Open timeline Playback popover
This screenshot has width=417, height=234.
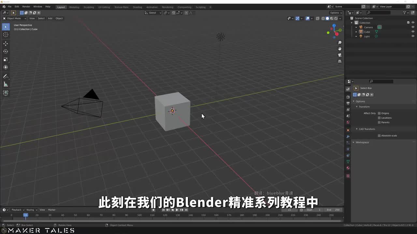coord(18,210)
